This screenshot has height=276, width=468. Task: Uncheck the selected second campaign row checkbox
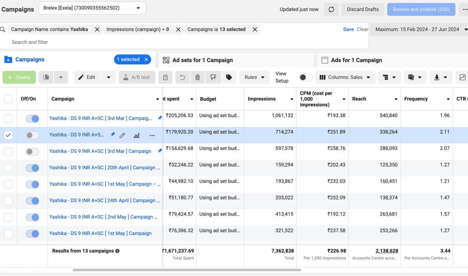(8, 135)
